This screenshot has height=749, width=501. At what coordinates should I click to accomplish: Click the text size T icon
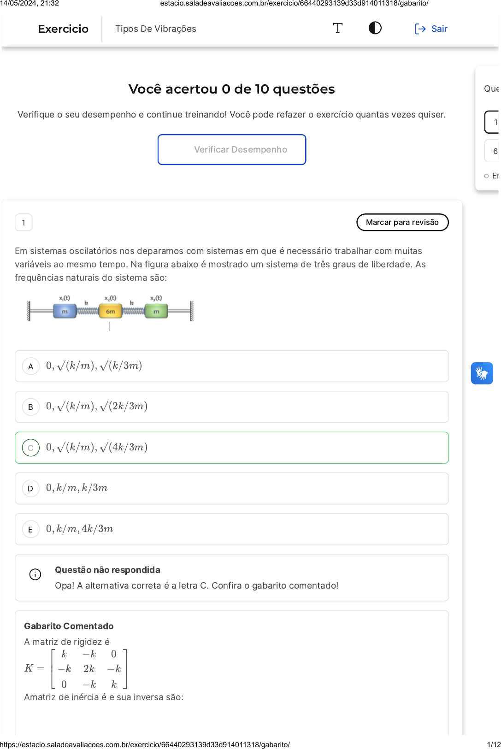pos(337,28)
